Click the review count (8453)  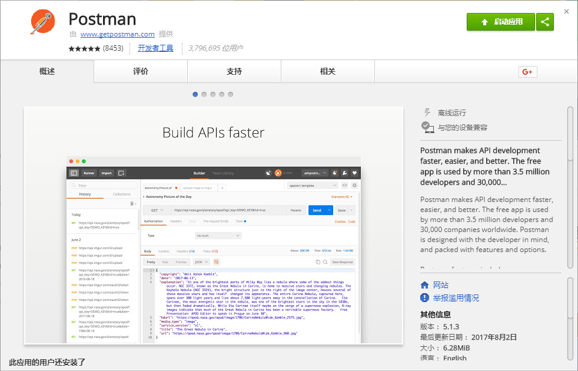coord(113,48)
